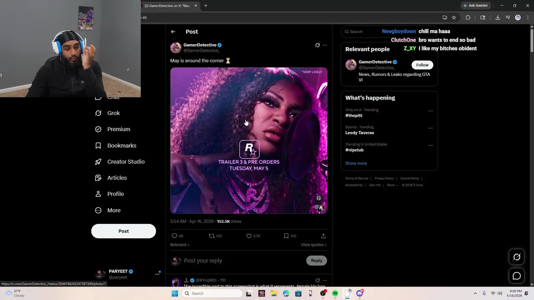Open the browser Downloads icon
Screen dimensions: 534x300
pos(498,17)
